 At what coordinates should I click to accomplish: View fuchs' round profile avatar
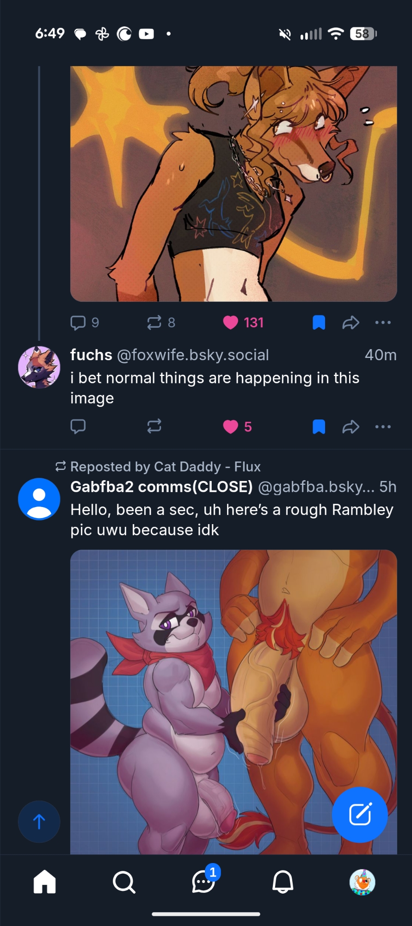pyautogui.click(x=39, y=367)
